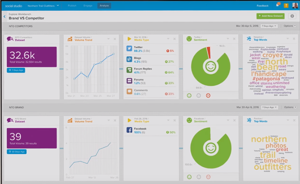Expand 7 Days Ago dropdown for NTO Competitors
The width and height of the screenshot is (300, 184).
tap(269, 26)
